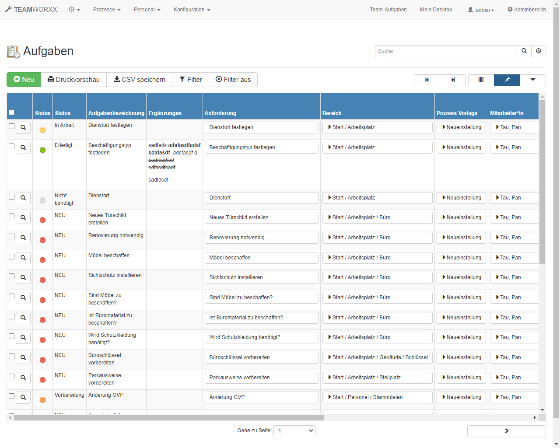
Task: Open the Konfiguration menu
Action: (192, 10)
